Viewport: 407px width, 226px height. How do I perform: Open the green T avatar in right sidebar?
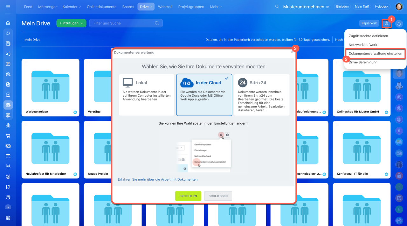click(399, 187)
